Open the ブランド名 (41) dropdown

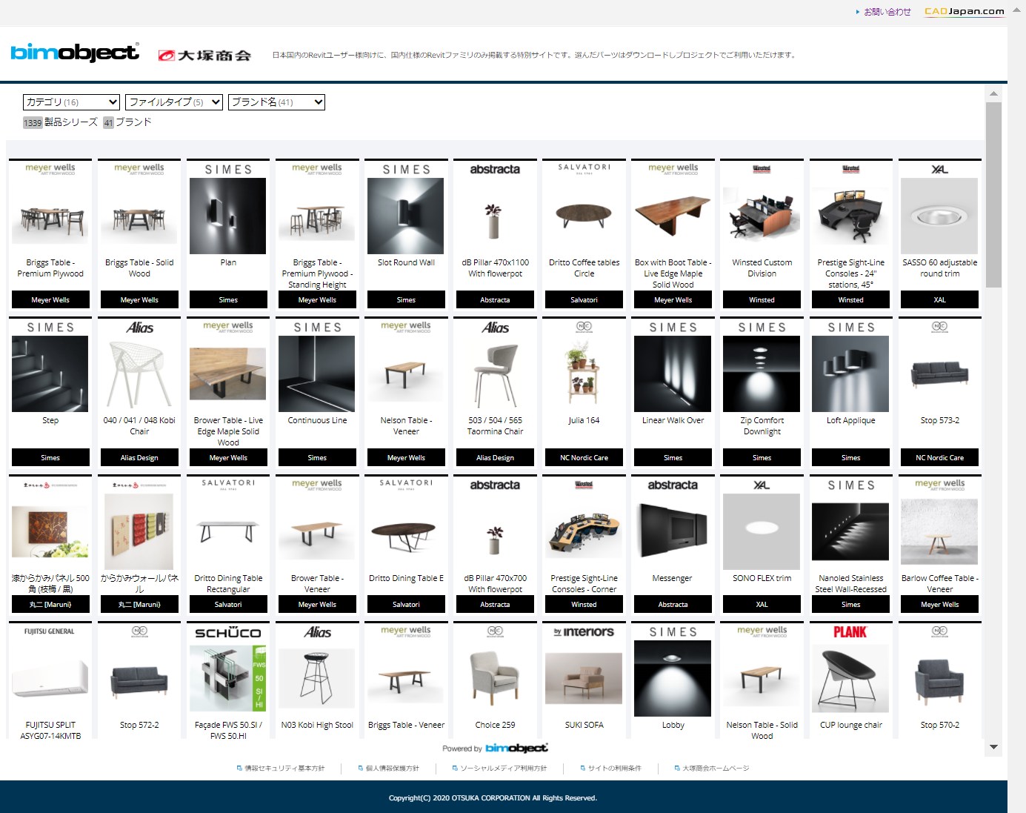276,102
